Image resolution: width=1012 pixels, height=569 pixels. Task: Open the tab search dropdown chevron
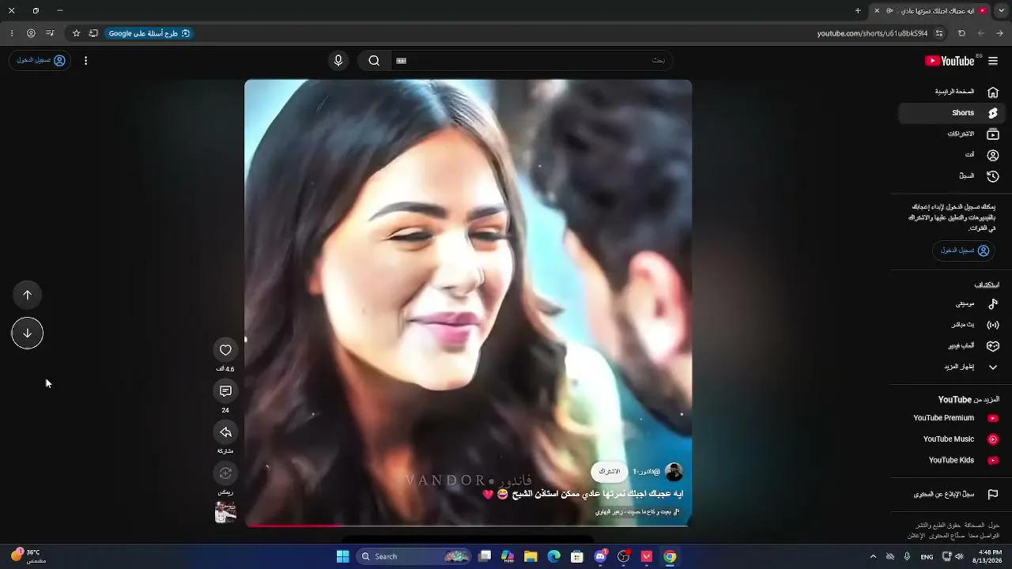(1001, 11)
